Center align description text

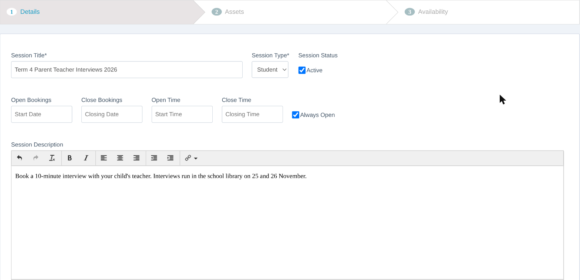click(x=120, y=158)
